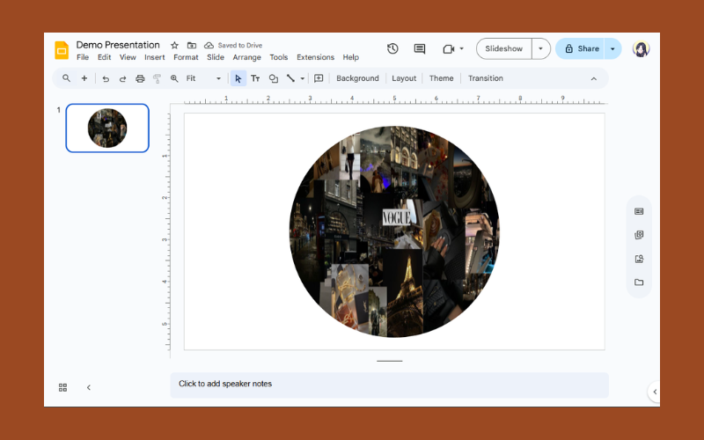The height and width of the screenshot is (440, 704).
Task: Open the Google Slides home icon
Action: tap(62, 50)
